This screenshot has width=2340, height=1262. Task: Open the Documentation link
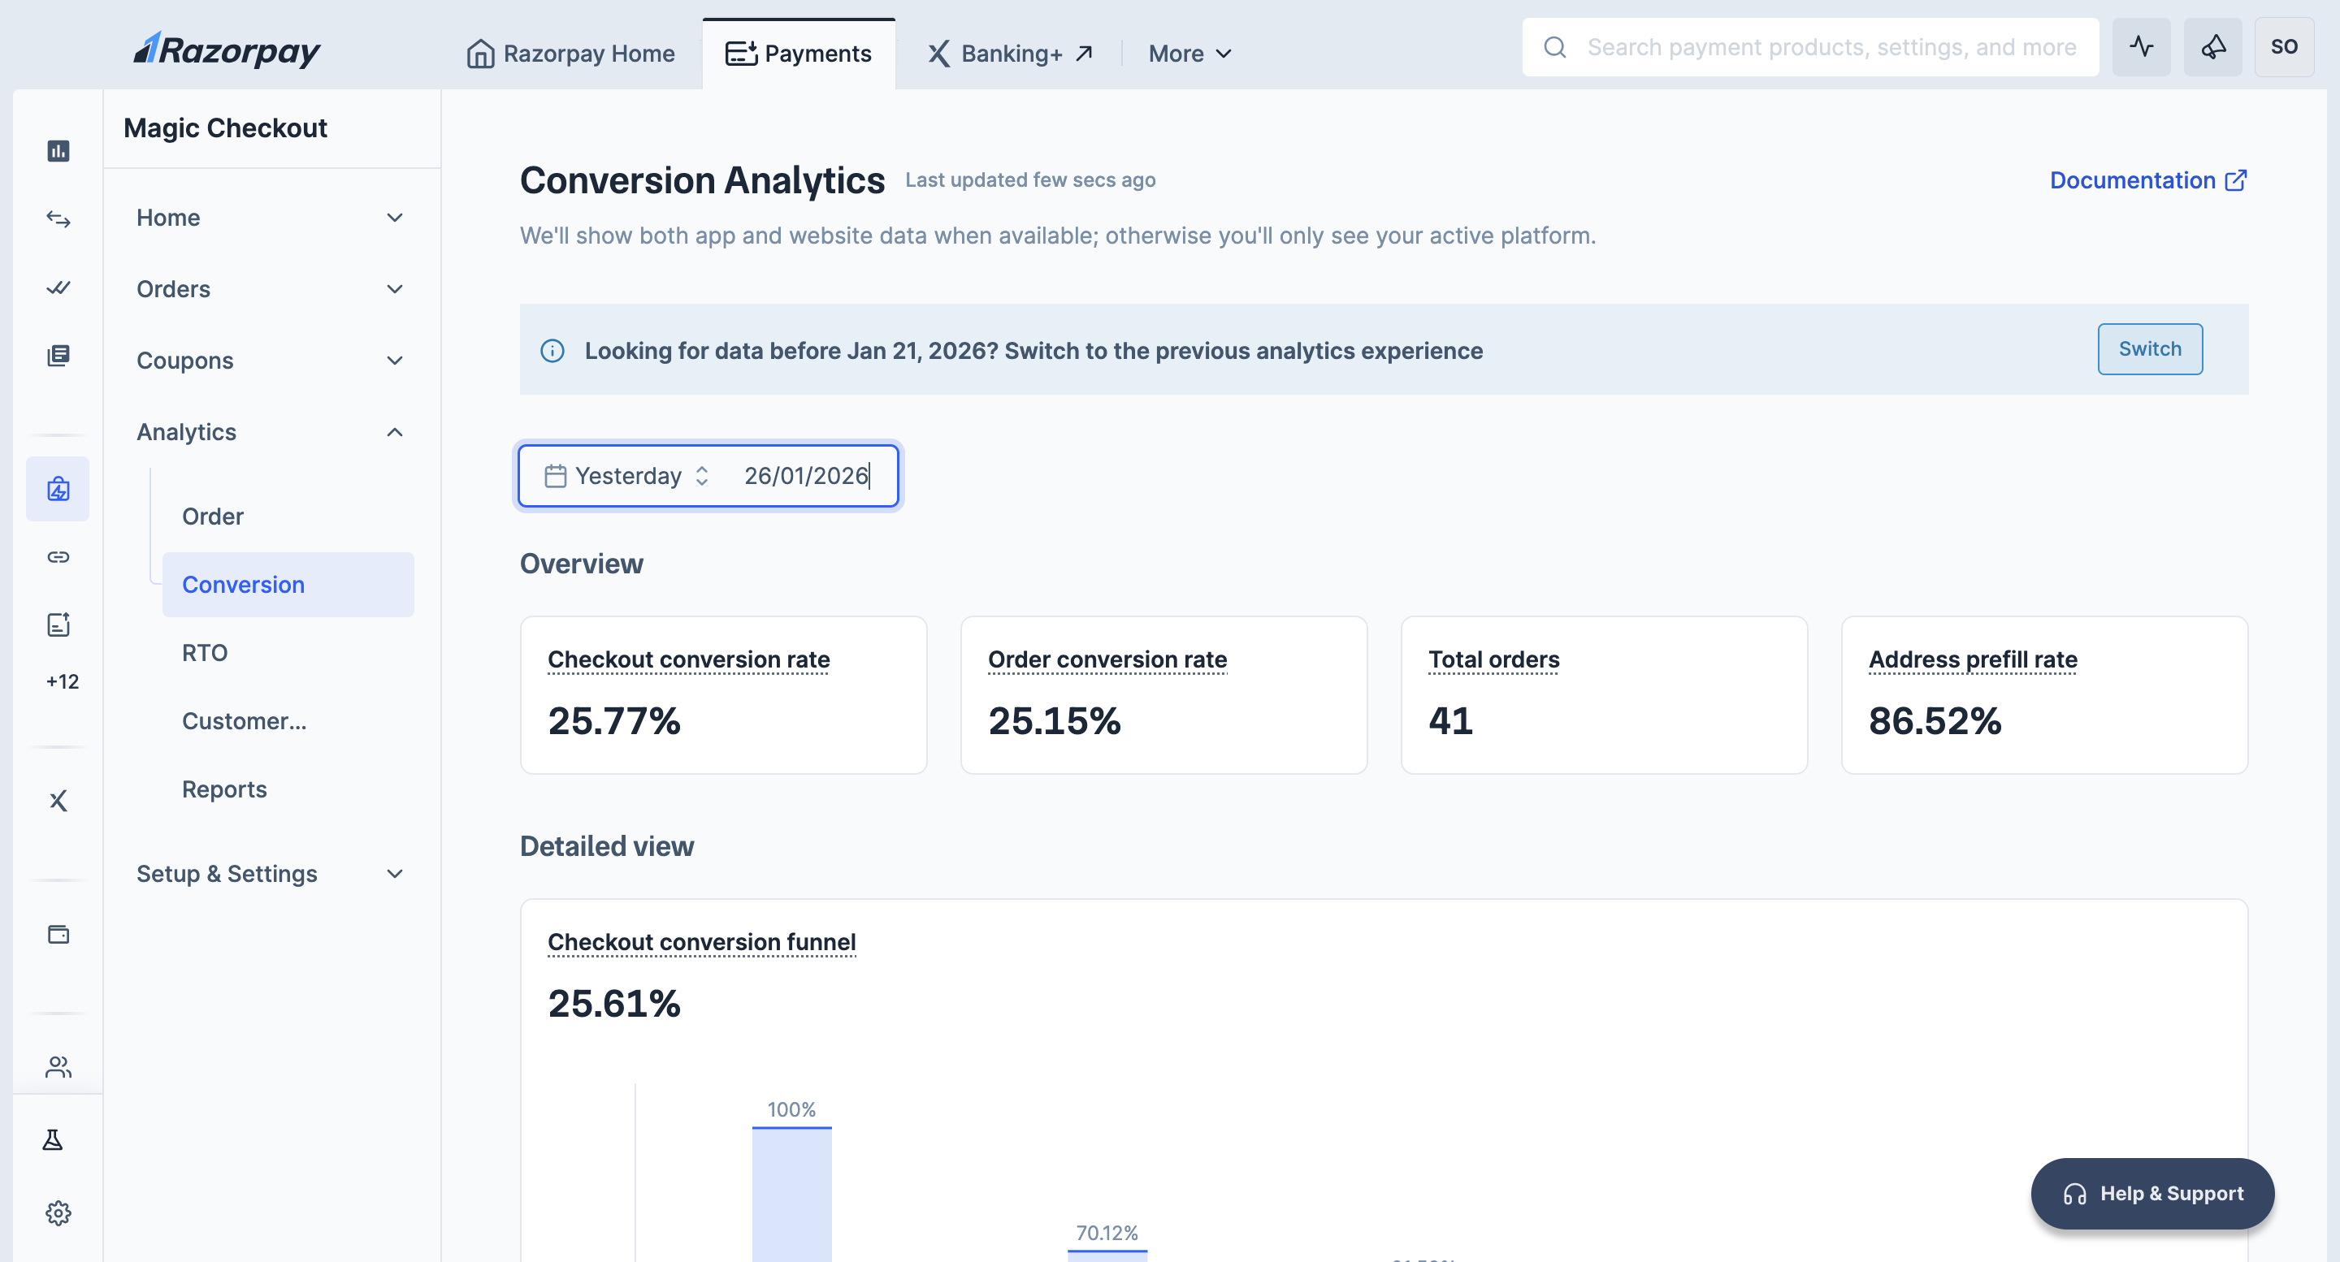tap(2147, 179)
